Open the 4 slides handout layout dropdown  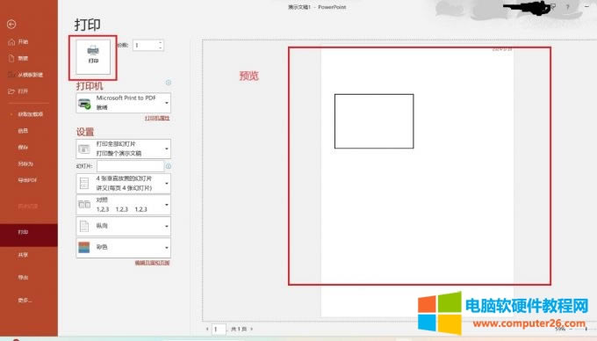[x=124, y=184]
